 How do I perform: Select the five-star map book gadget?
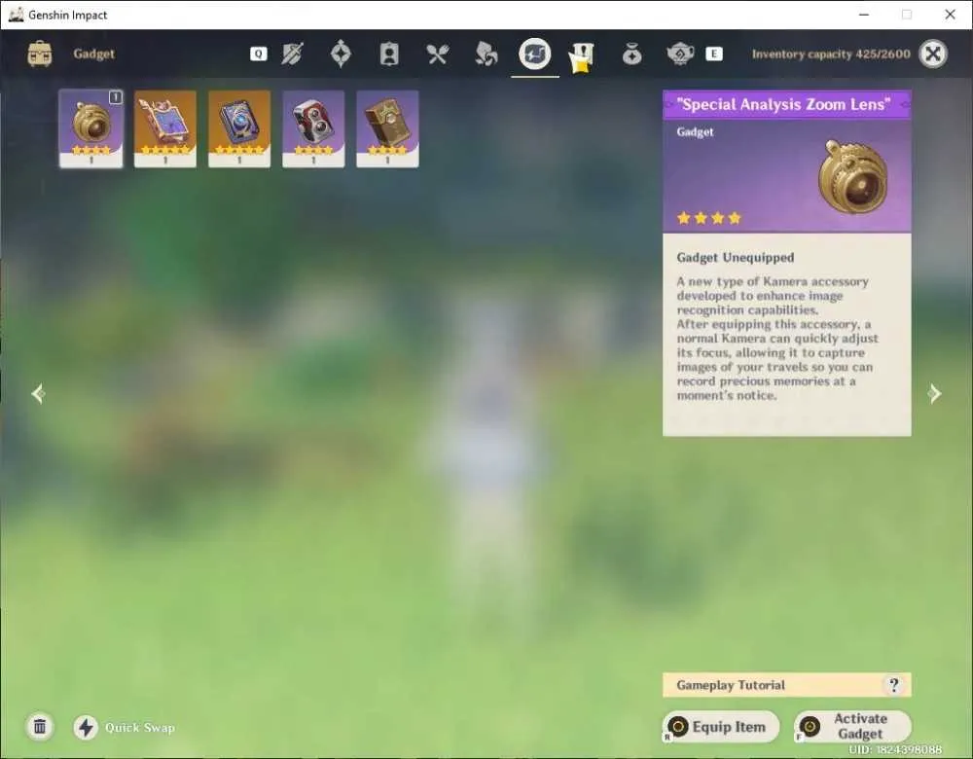[165, 128]
